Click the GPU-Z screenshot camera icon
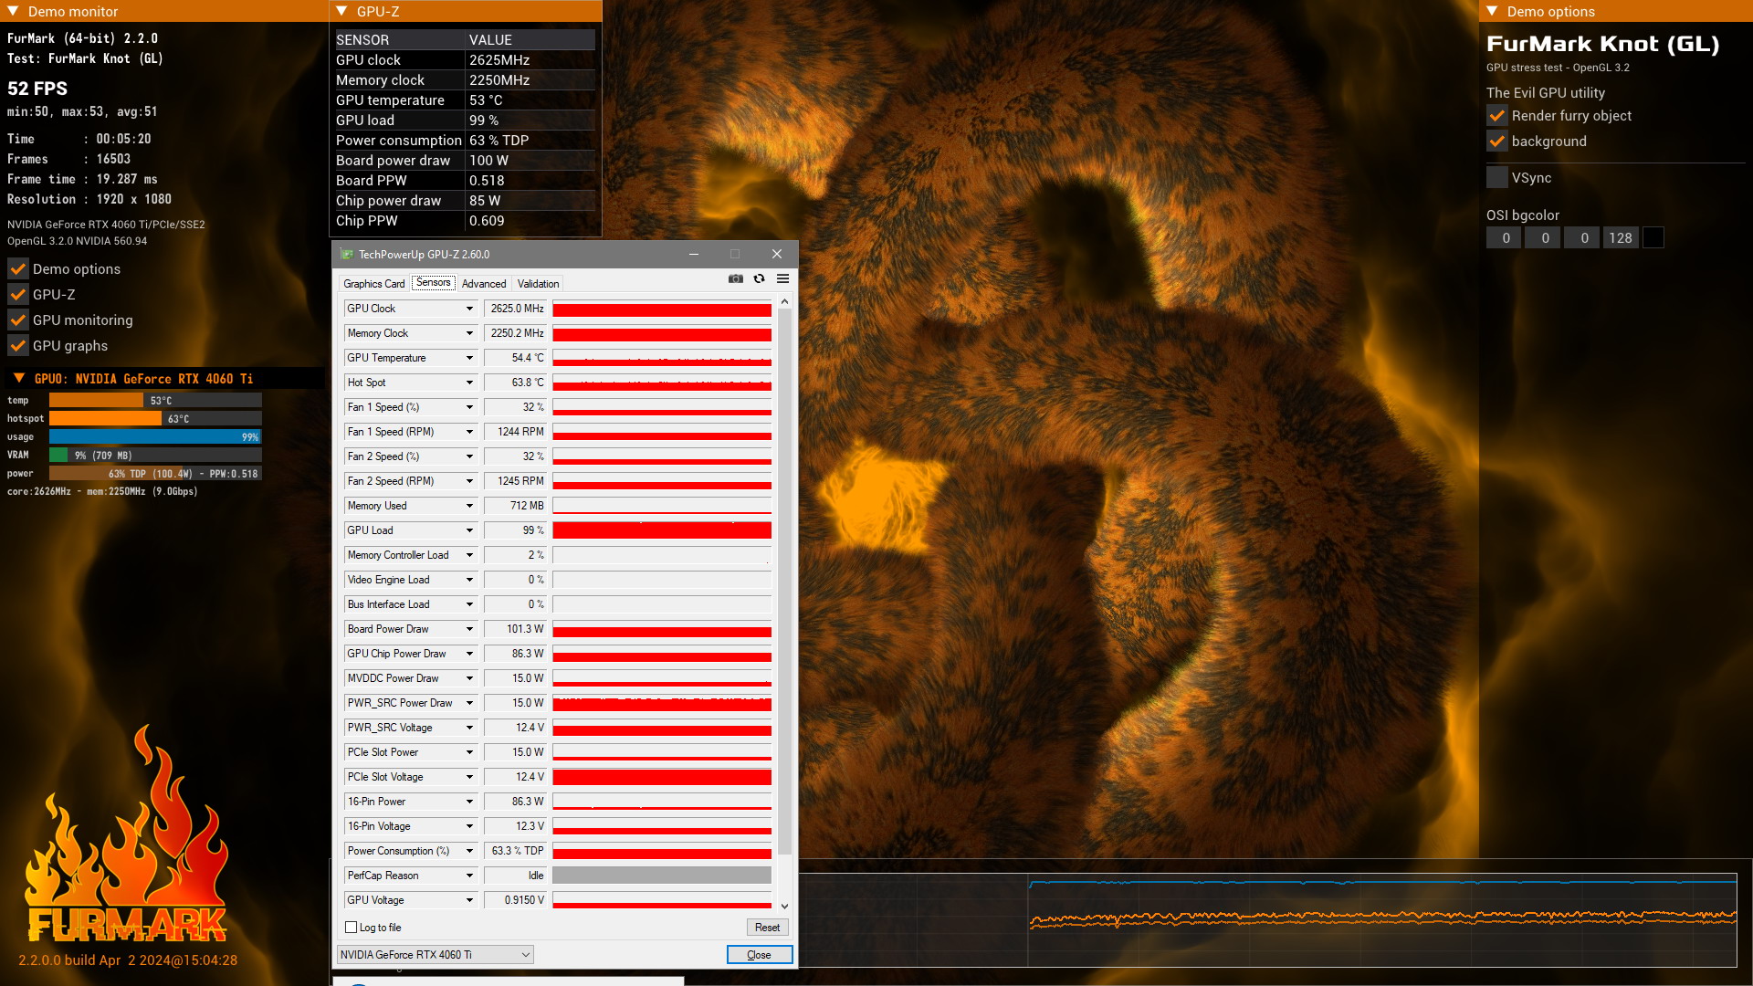This screenshot has width=1753, height=986. (736, 278)
